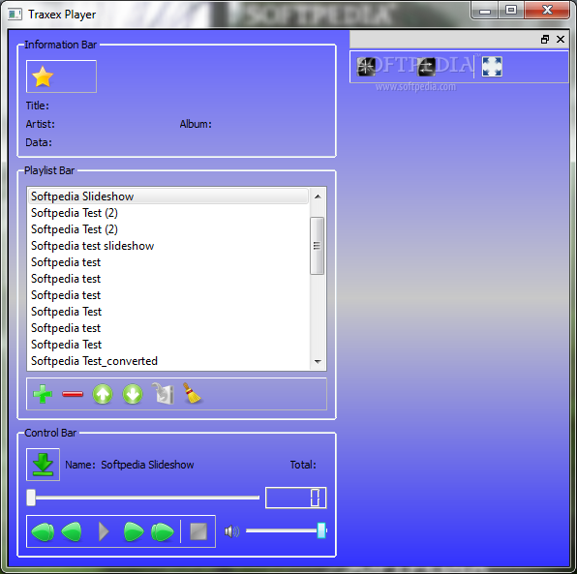Click the LCD time display

pos(296,498)
